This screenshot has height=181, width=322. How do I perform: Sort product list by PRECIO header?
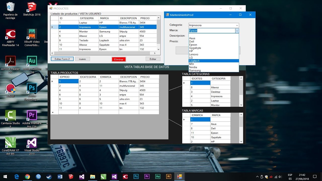(x=148, y=18)
